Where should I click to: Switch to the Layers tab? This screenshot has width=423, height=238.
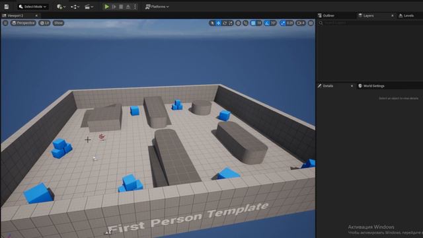click(366, 16)
